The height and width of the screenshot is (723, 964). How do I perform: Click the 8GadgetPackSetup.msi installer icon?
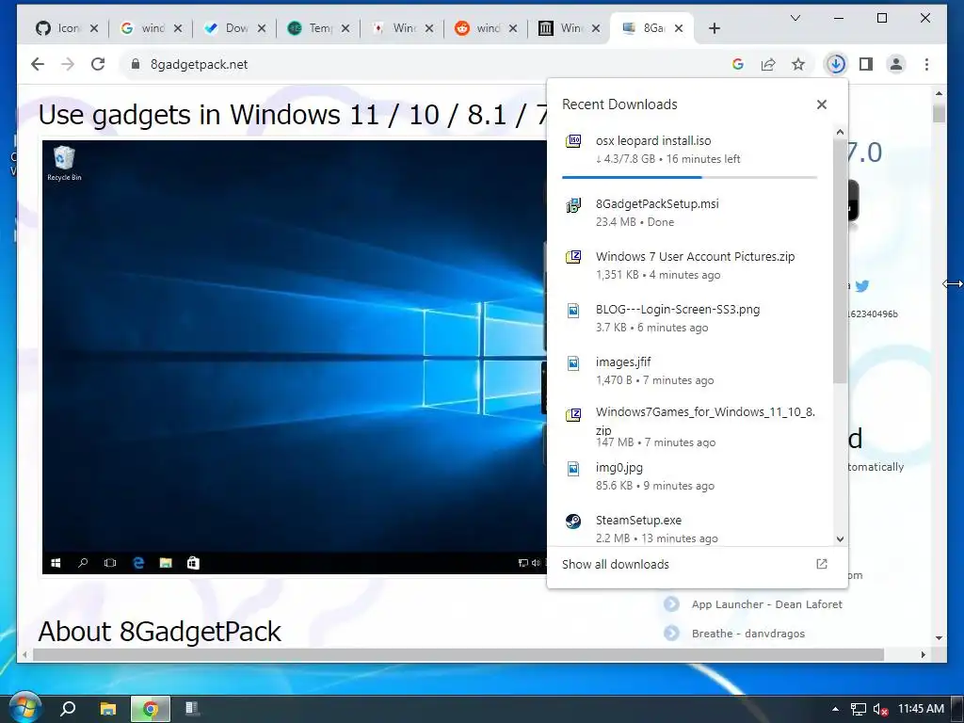click(573, 204)
